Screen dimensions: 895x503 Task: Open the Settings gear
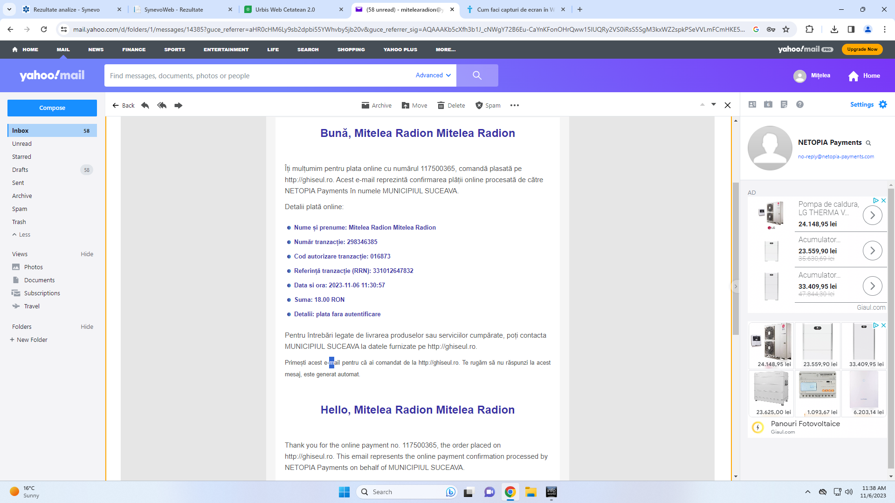(883, 105)
